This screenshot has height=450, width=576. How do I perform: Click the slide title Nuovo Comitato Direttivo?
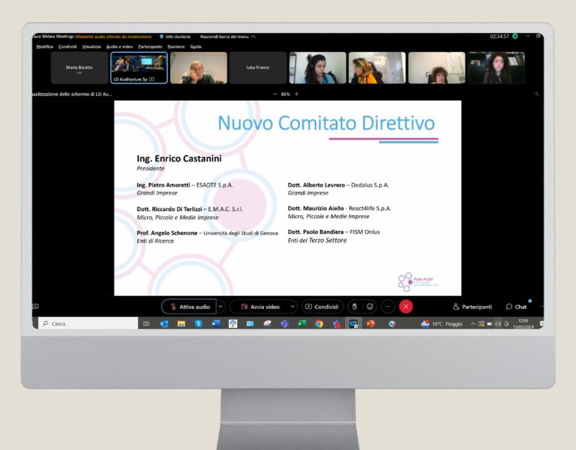point(326,122)
